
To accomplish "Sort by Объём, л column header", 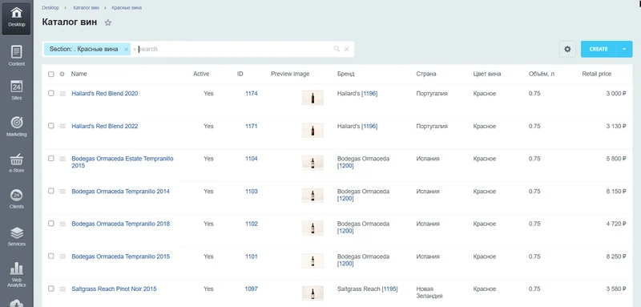I will 542,74.
